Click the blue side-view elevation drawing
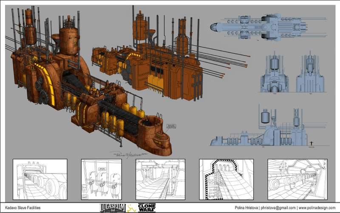 pos(269,126)
